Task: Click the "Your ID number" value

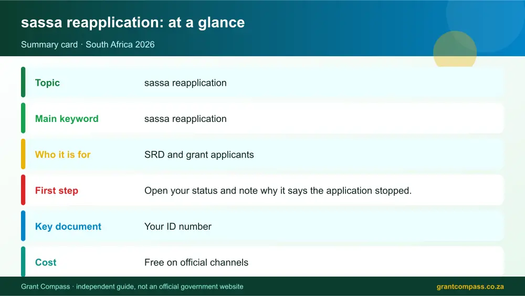Action: 178,226
